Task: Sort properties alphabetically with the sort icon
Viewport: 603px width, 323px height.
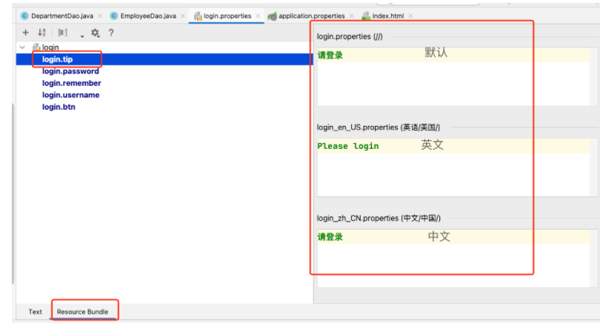Action: (x=41, y=33)
